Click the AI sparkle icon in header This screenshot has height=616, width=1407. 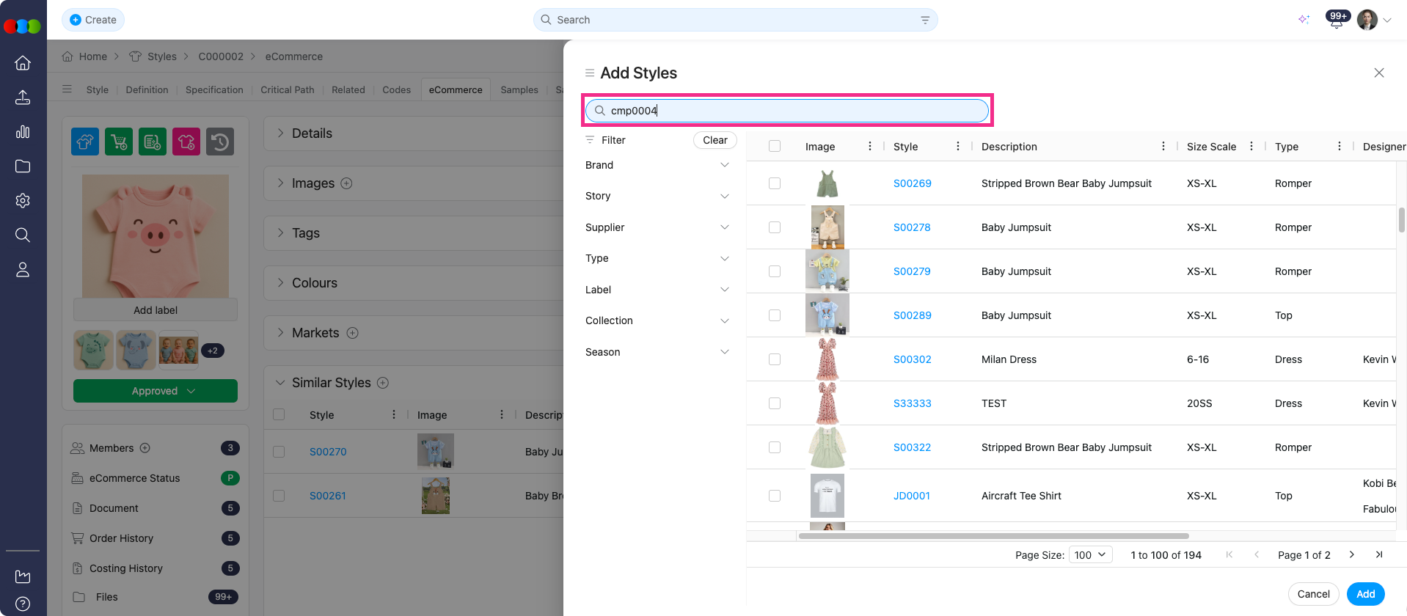[1304, 20]
